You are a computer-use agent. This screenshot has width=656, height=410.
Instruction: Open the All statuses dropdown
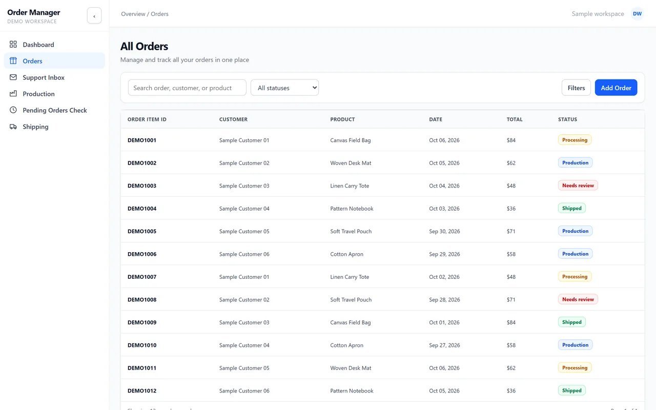point(285,88)
